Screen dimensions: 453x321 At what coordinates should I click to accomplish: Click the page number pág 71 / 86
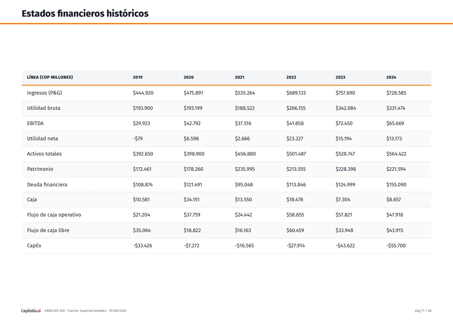(x=423, y=311)
